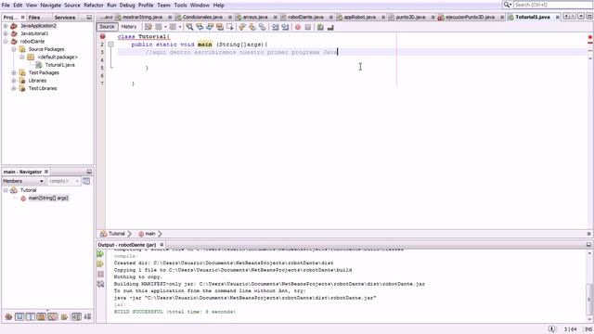Click Shift Line Right icon

coord(285,27)
